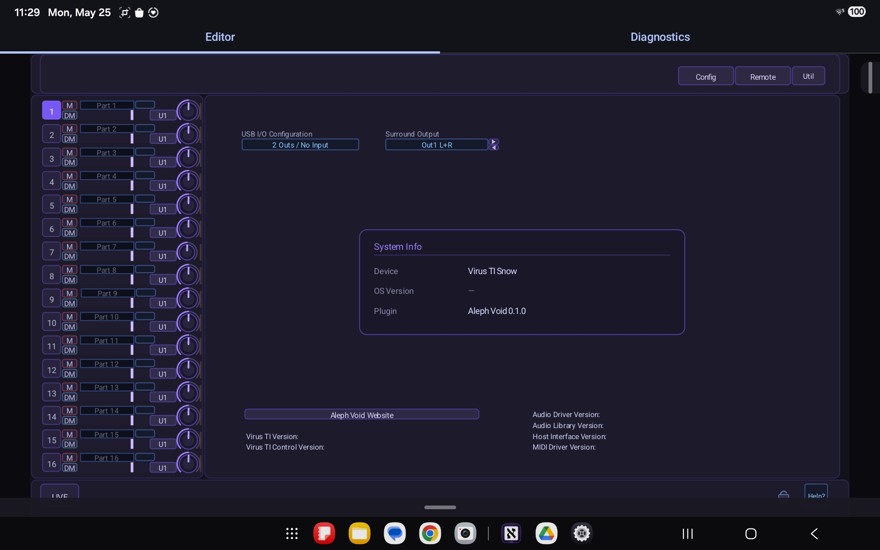
Task: Tap the back navigation icon
Action: pyautogui.click(x=814, y=533)
